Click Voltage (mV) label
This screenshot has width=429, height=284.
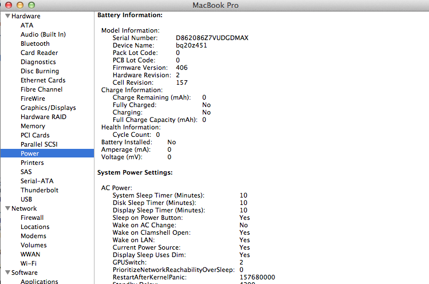[122, 157]
